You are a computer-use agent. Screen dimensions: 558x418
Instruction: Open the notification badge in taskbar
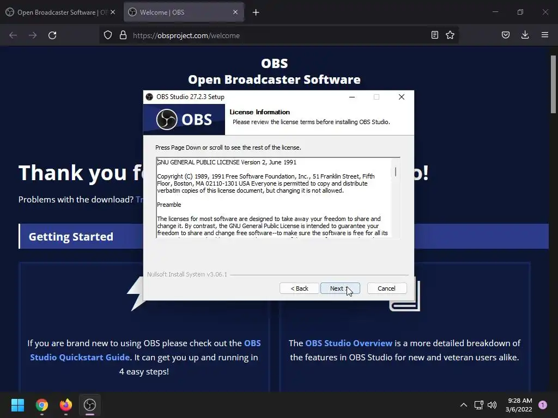point(543,405)
